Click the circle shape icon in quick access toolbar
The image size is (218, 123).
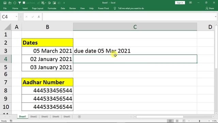pyautogui.click(x=15, y=3)
